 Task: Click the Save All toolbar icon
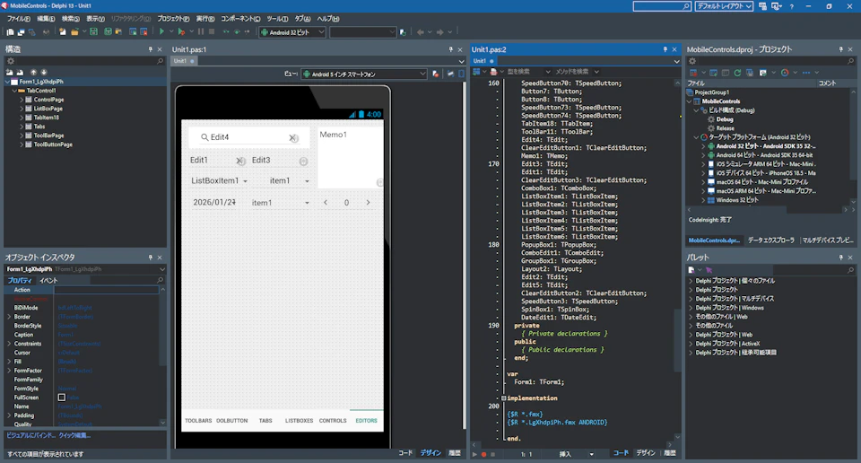tap(109, 32)
